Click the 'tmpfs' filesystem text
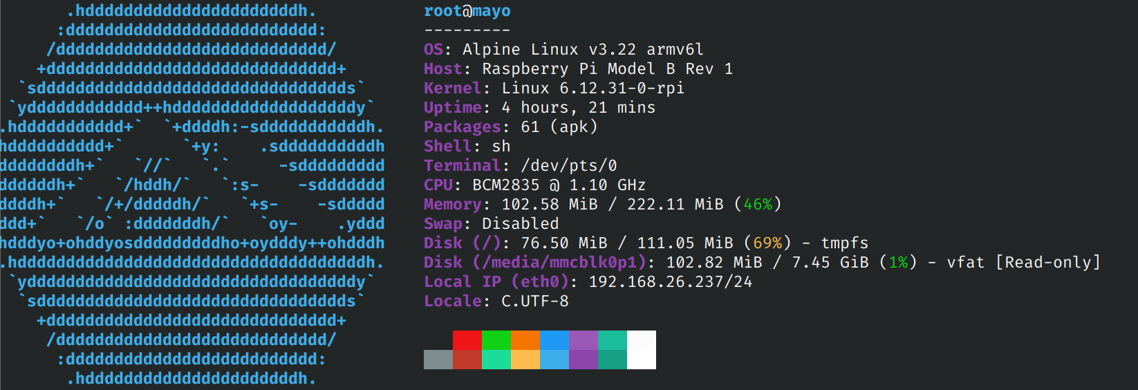Viewport: 1138px width, 390px height. [x=845, y=243]
